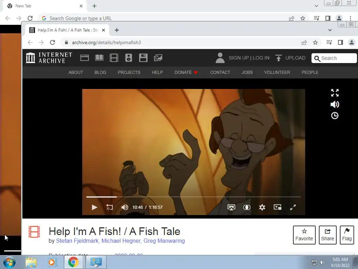Play the video
The height and width of the screenshot is (269, 358).
tap(94, 207)
